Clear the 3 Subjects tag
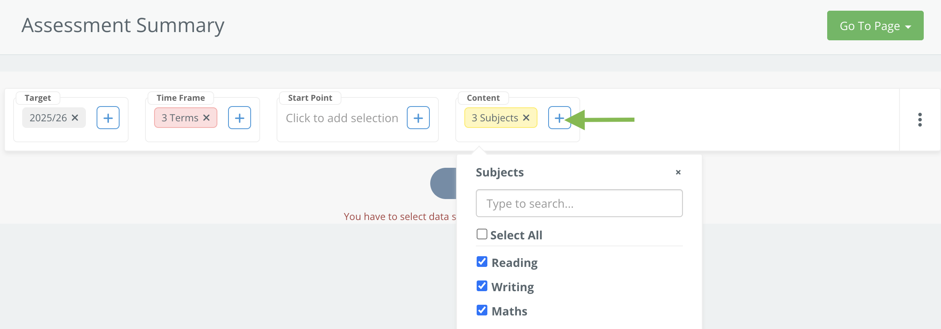This screenshot has width=941, height=329. (526, 118)
